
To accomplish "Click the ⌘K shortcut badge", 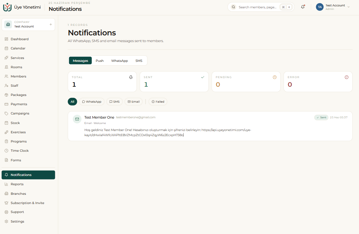I will coord(286,7).
